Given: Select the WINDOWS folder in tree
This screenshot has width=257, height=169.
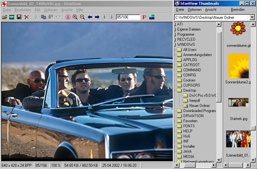Looking at the screenshot, I should pyautogui.click(x=186, y=45).
